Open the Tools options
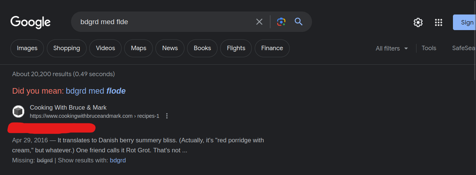The image size is (476, 175). click(x=429, y=48)
